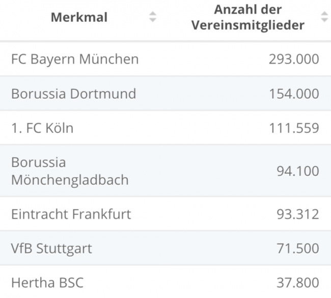Click the Merkmal column header text
This screenshot has height=298, width=331.
coord(79,17)
